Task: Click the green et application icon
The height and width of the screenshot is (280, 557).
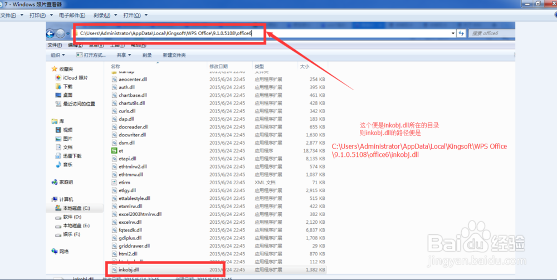Action: [x=114, y=151]
